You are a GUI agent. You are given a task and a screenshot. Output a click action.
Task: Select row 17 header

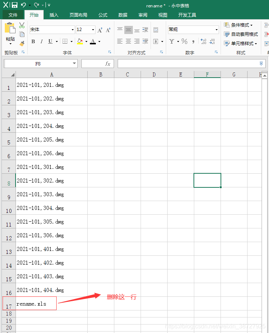pos(9,303)
